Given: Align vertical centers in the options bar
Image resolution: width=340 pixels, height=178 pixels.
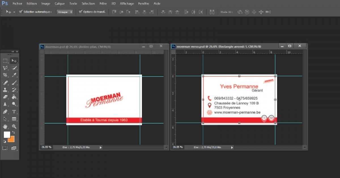Looking at the screenshot, I should click(121, 12).
